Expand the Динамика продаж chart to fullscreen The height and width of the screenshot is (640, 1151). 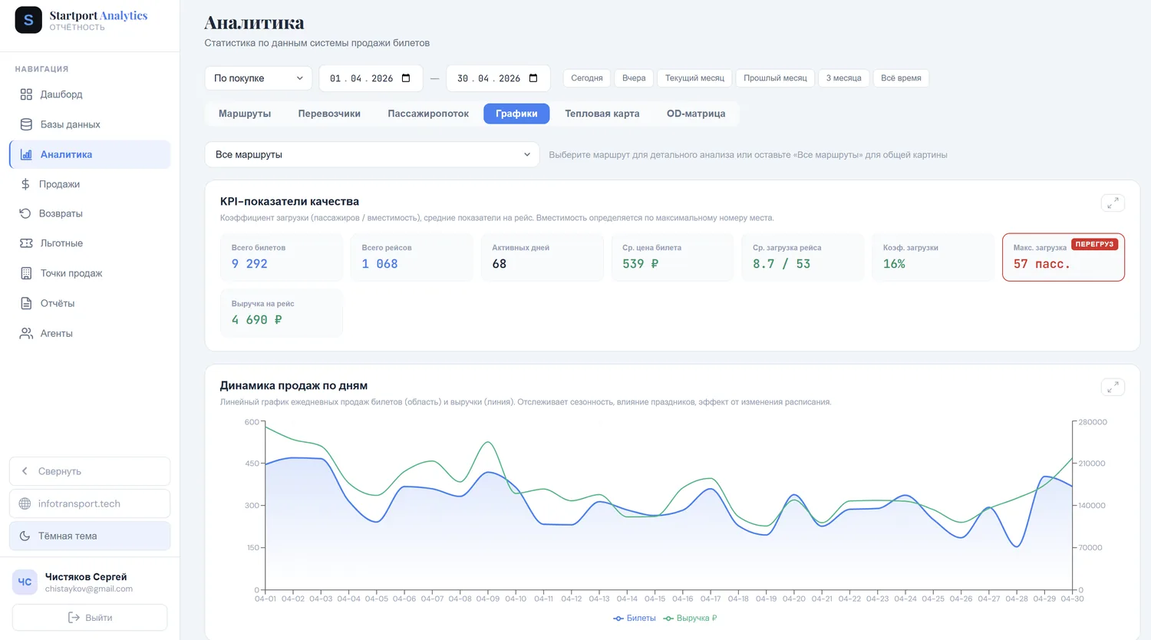pos(1113,387)
